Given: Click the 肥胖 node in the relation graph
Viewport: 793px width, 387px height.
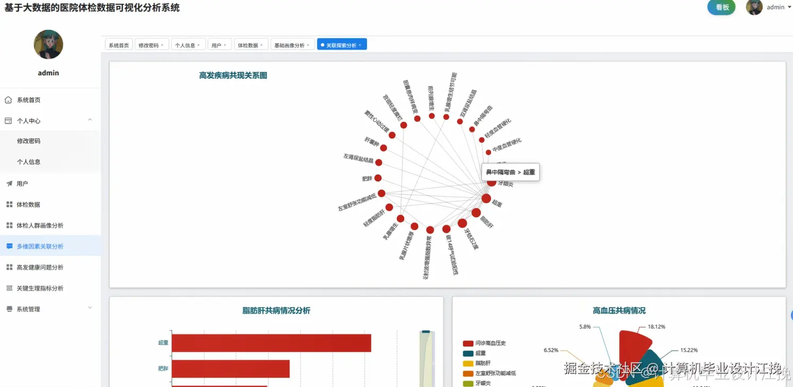Looking at the screenshot, I should 378,178.
